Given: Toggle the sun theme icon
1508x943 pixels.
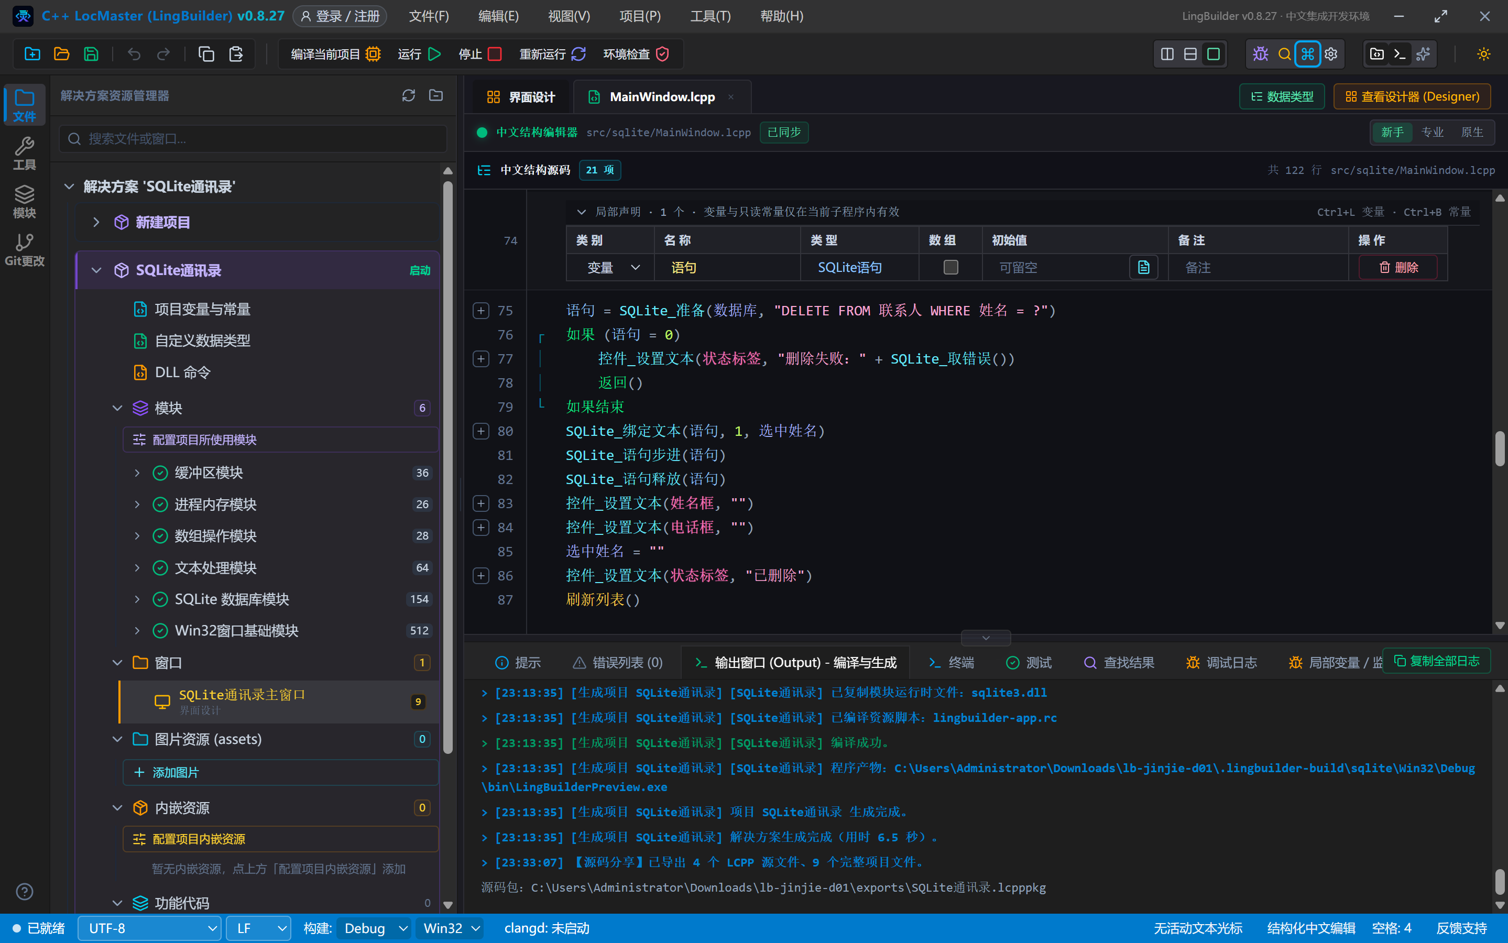Looking at the screenshot, I should 1483,54.
